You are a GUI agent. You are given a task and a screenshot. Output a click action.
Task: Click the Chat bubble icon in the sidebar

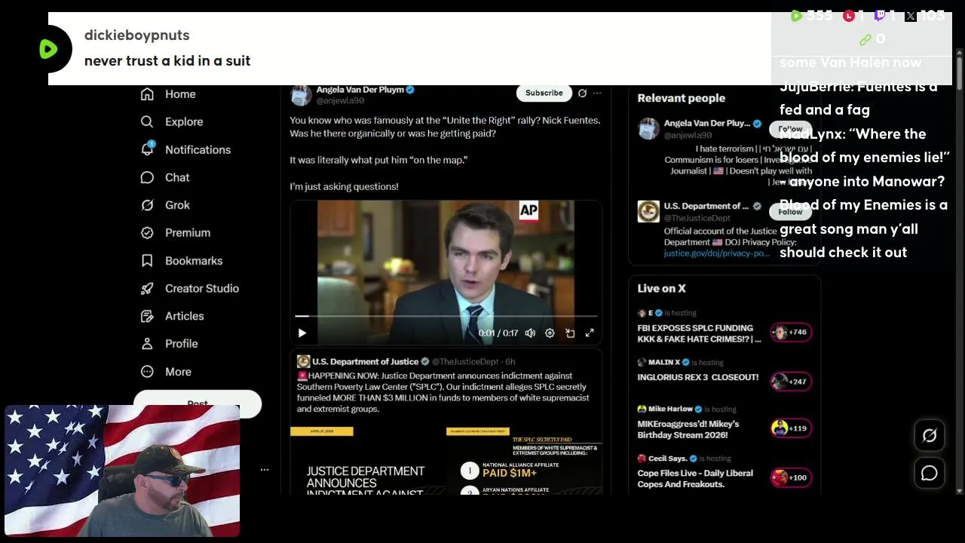click(147, 177)
